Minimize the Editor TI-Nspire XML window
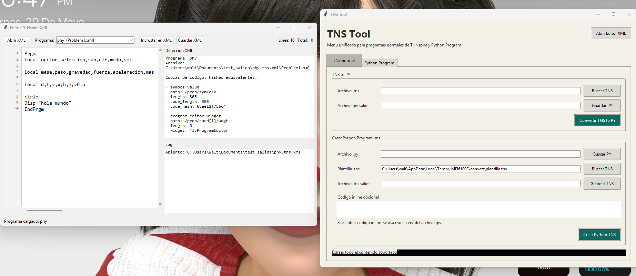Image resolution: width=636 pixels, height=276 pixels. 278,28
